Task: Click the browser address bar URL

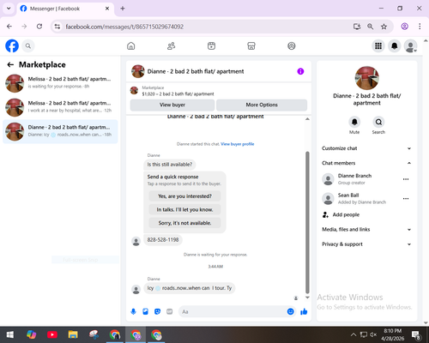Action: [124, 27]
